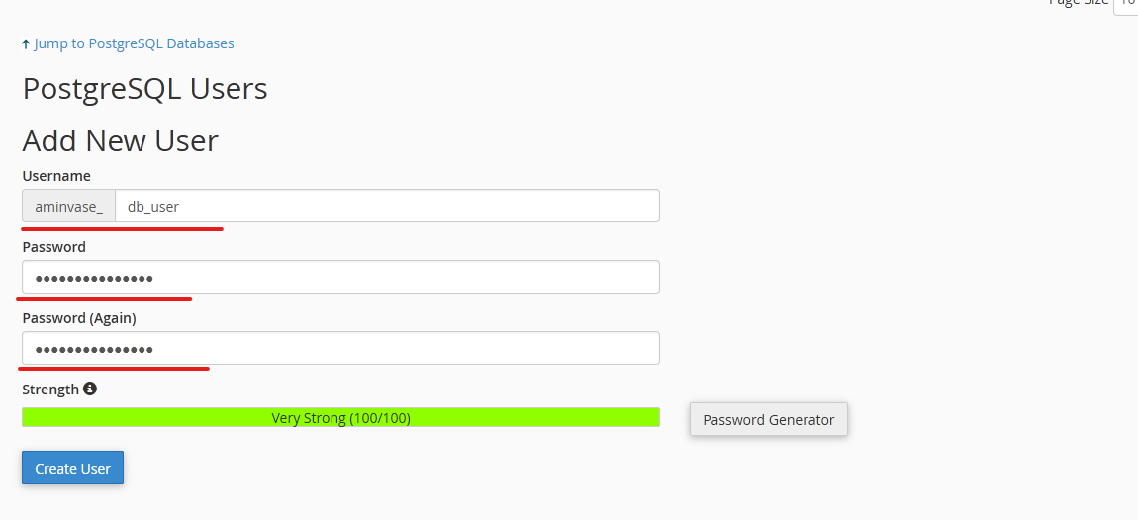Click the Page Size label text
Image resolution: width=1138 pixels, height=520 pixels.
(1079, 2)
